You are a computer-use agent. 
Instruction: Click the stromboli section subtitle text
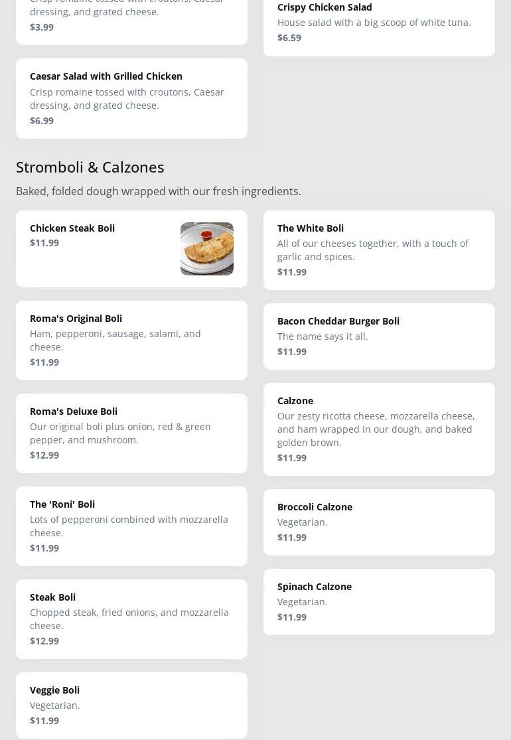pos(159,191)
